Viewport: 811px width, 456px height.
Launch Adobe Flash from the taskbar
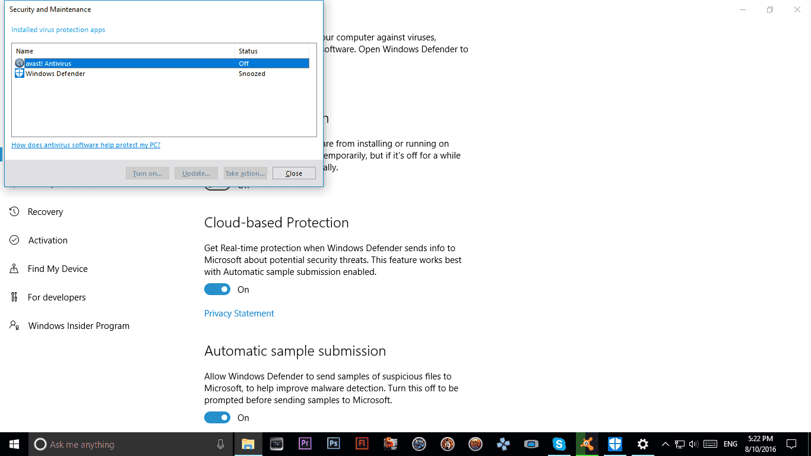(x=362, y=444)
